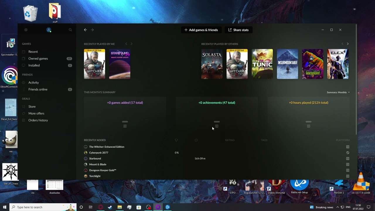Click '+0 achievements (47 total)' summary text
This screenshot has height=211, width=375.
click(217, 103)
